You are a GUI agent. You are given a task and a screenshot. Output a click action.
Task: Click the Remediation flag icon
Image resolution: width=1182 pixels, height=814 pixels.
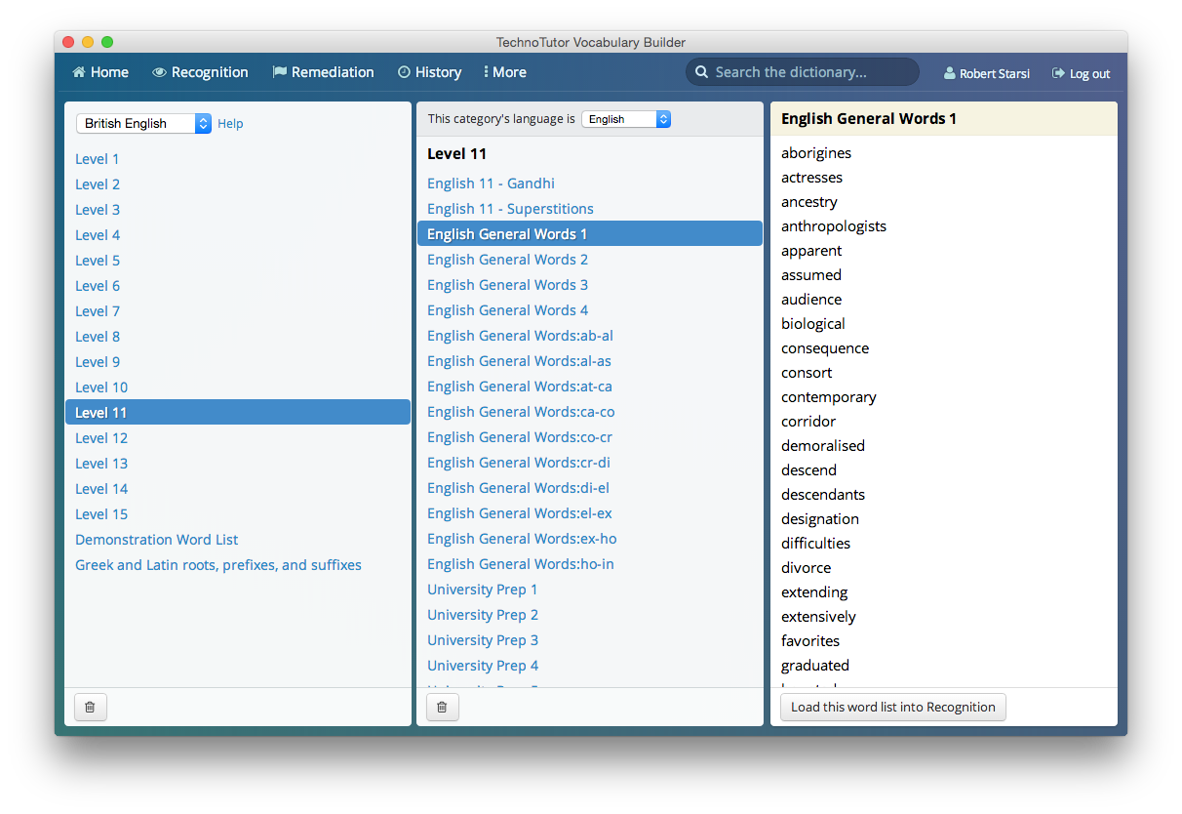point(280,71)
